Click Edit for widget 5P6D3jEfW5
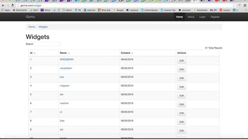 click(182, 61)
